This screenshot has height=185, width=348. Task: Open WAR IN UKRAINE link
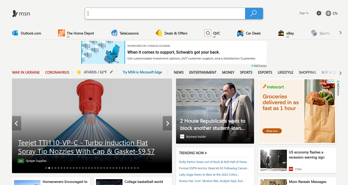pos(26,72)
